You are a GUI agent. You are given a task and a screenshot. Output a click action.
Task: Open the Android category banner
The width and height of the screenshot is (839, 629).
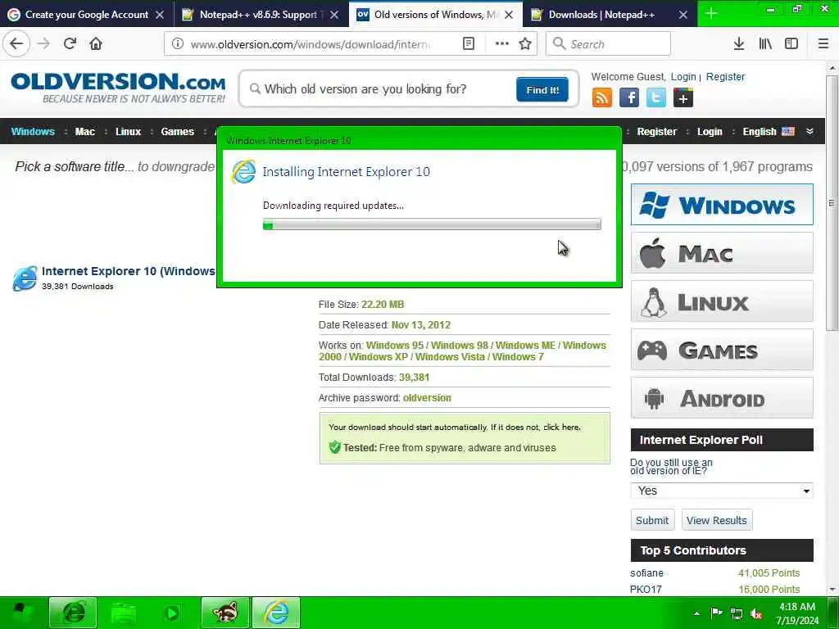pos(722,397)
